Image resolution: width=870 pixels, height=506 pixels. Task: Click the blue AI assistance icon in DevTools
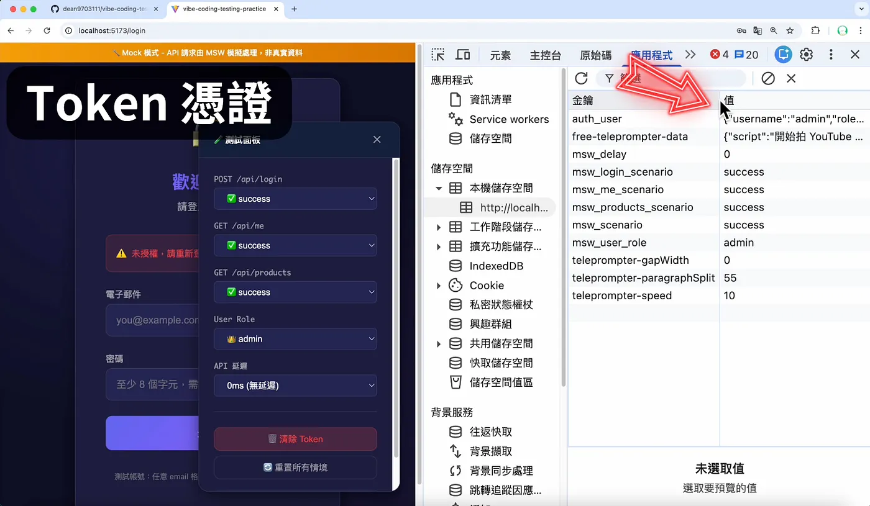pyautogui.click(x=784, y=55)
